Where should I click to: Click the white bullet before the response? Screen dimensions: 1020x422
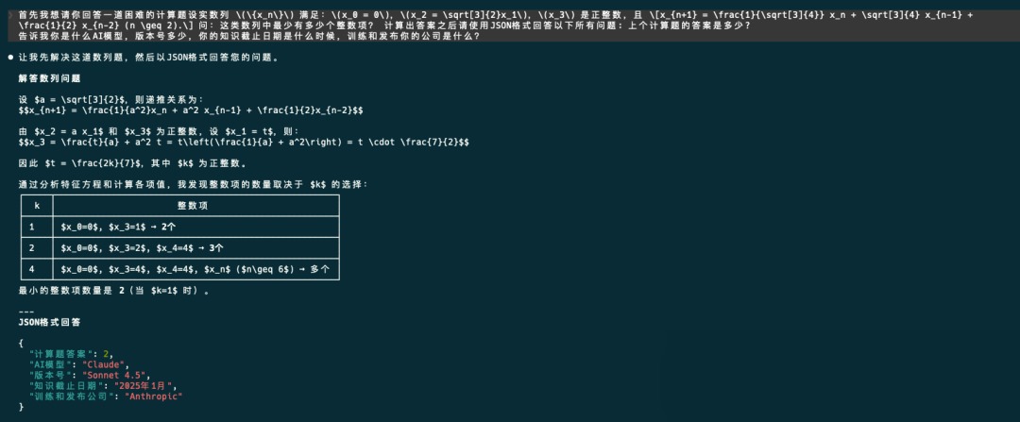(x=10, y=58)
